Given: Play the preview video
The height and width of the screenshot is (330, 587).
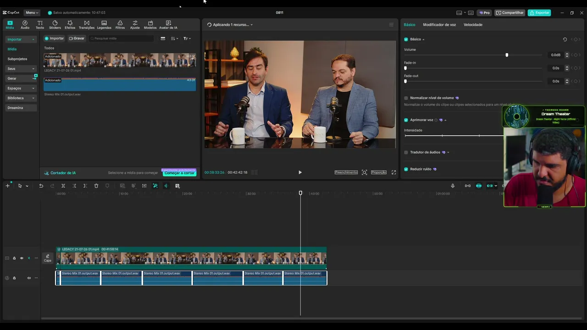Looking at the screenshot, I should [x=300, y=172].
